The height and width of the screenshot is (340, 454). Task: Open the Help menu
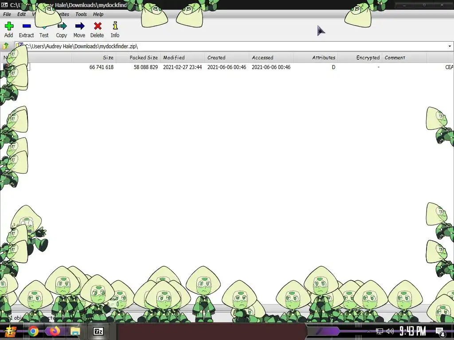tap(98, 14)
